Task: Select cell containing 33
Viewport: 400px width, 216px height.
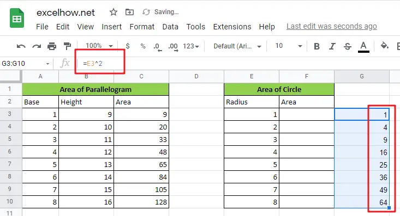Action: click(141, 139)
